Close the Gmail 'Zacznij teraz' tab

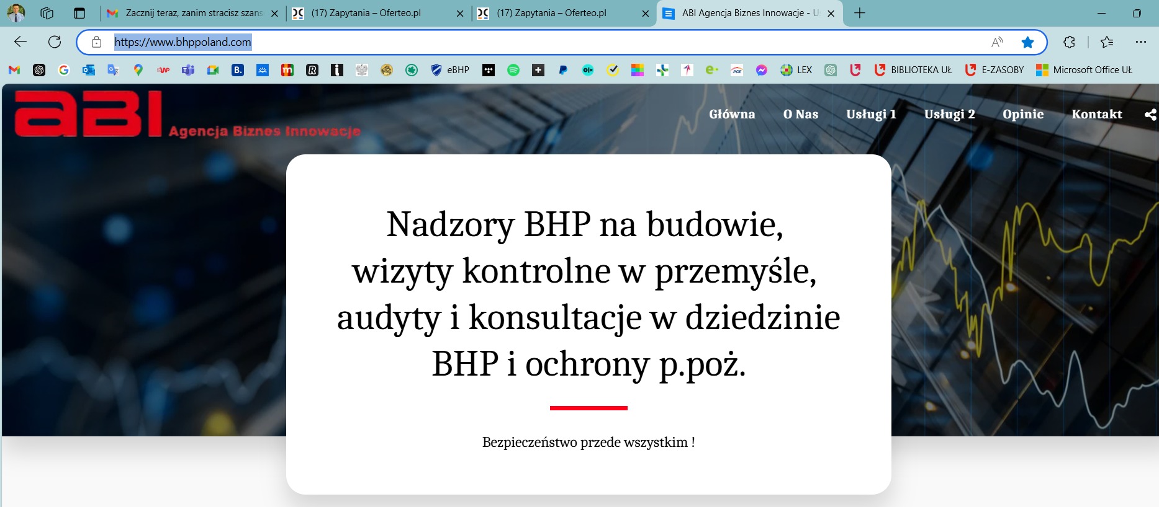pos(274,13)
